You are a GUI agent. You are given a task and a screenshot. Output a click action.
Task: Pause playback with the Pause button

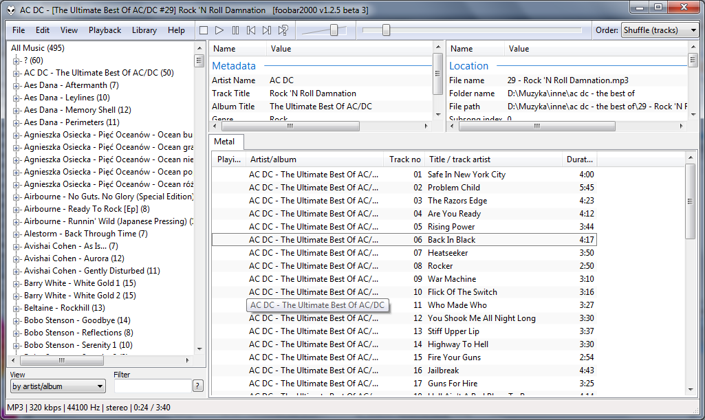click(x=235, y=30)
